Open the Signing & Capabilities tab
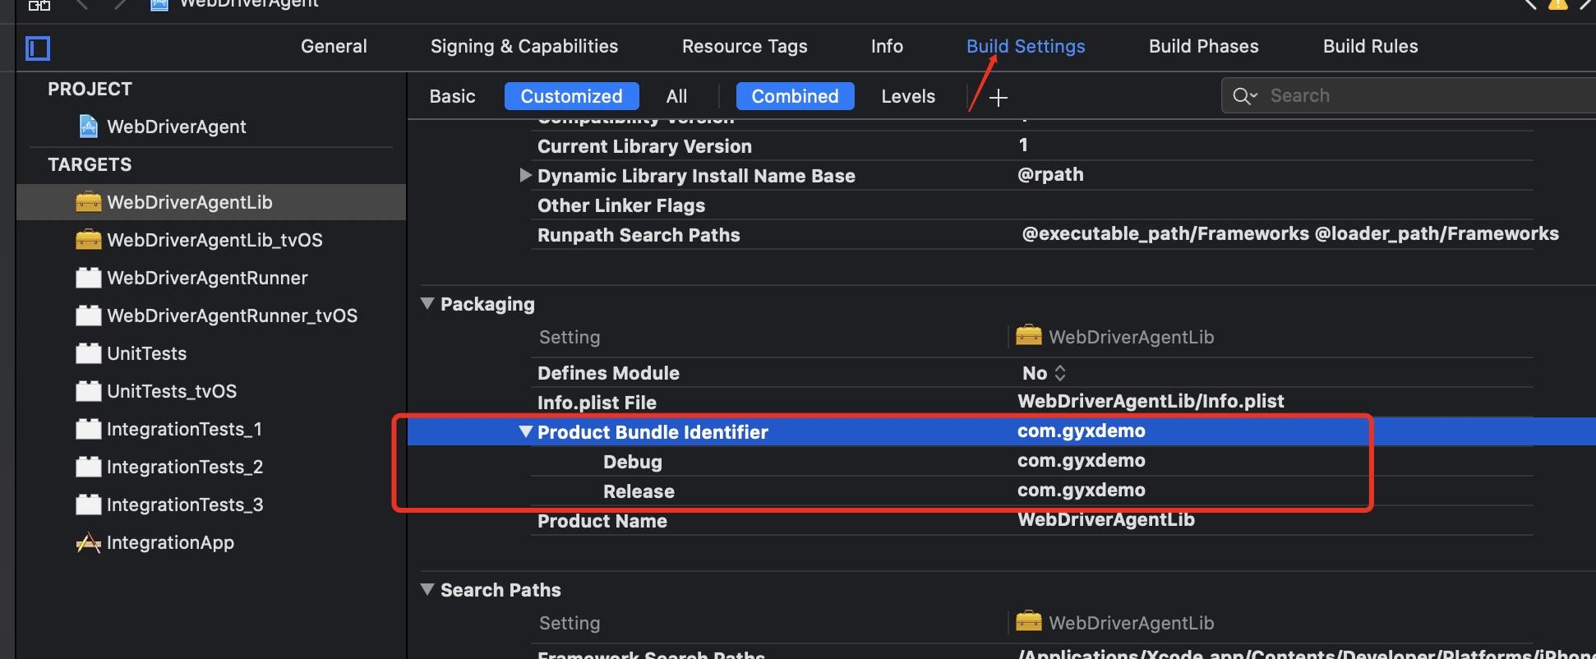 pos(524,47)
